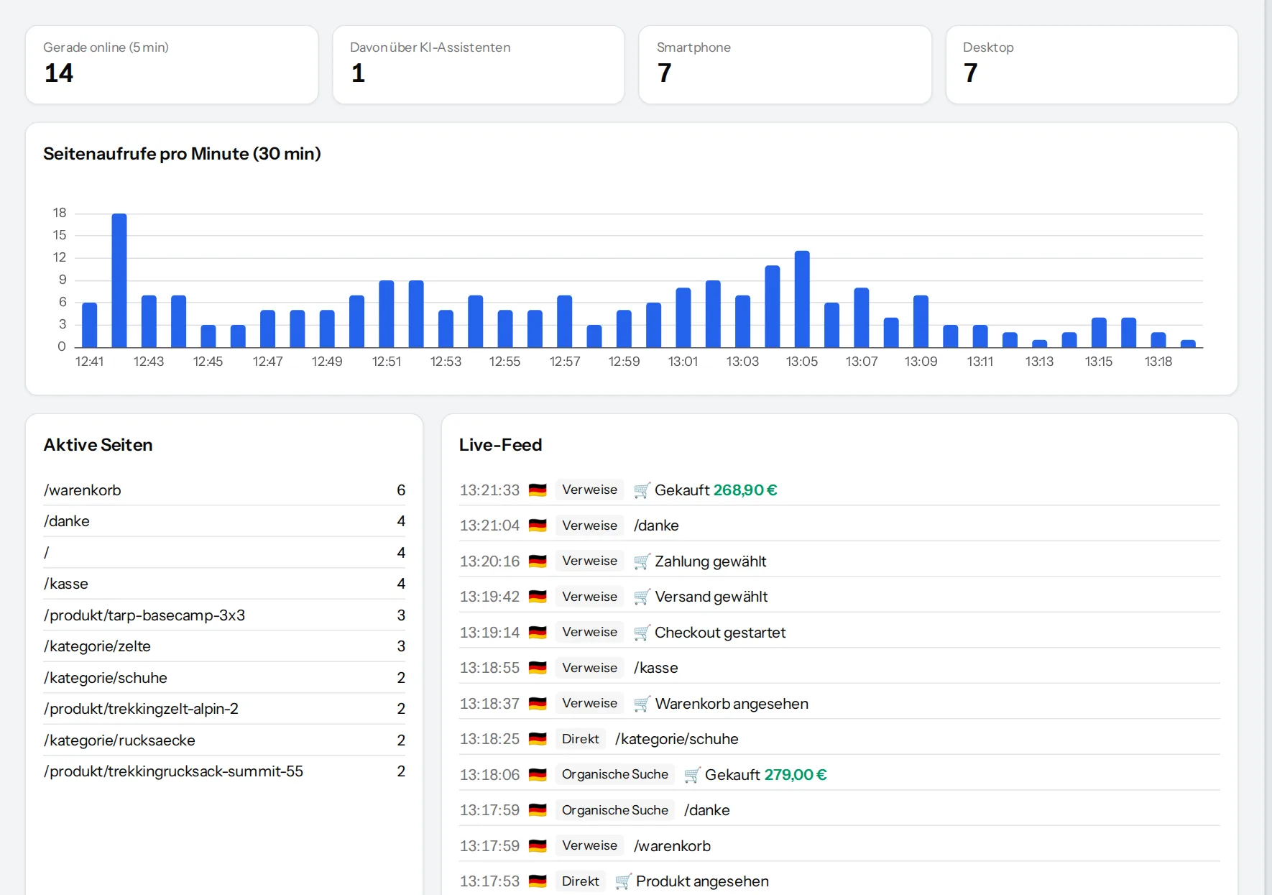This screenshot has width=1272, height=895.
Task: Click the tallest chart bar at 12:42
Action: [x=119, y=280]
